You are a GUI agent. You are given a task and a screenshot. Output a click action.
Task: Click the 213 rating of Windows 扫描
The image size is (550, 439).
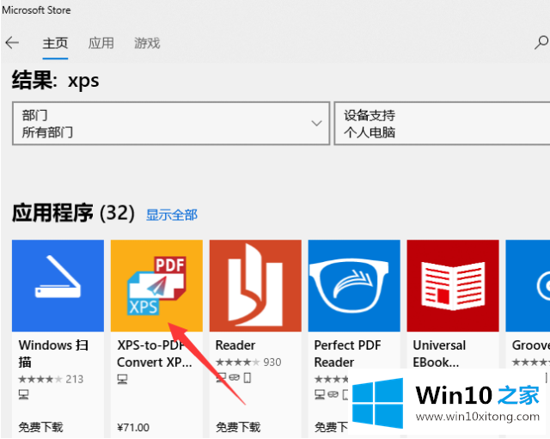(x=75, y=379)
